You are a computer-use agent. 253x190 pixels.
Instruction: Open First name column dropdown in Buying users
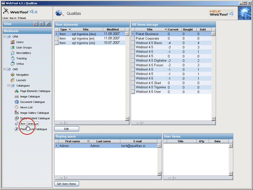(88, 141)
